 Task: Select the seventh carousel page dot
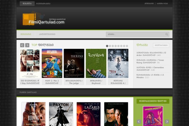pyautogui.click(x=124, y=46)
